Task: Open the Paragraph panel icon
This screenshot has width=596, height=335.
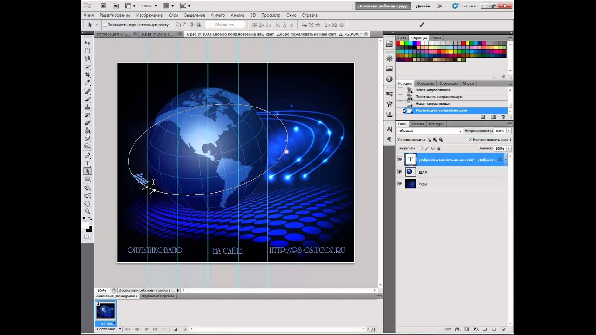Action: click(x=389, y=139)
